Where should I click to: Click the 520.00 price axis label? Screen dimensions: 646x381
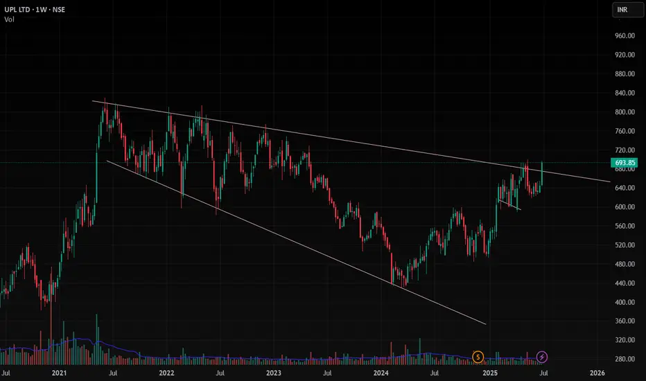click(x=625, y=245)
